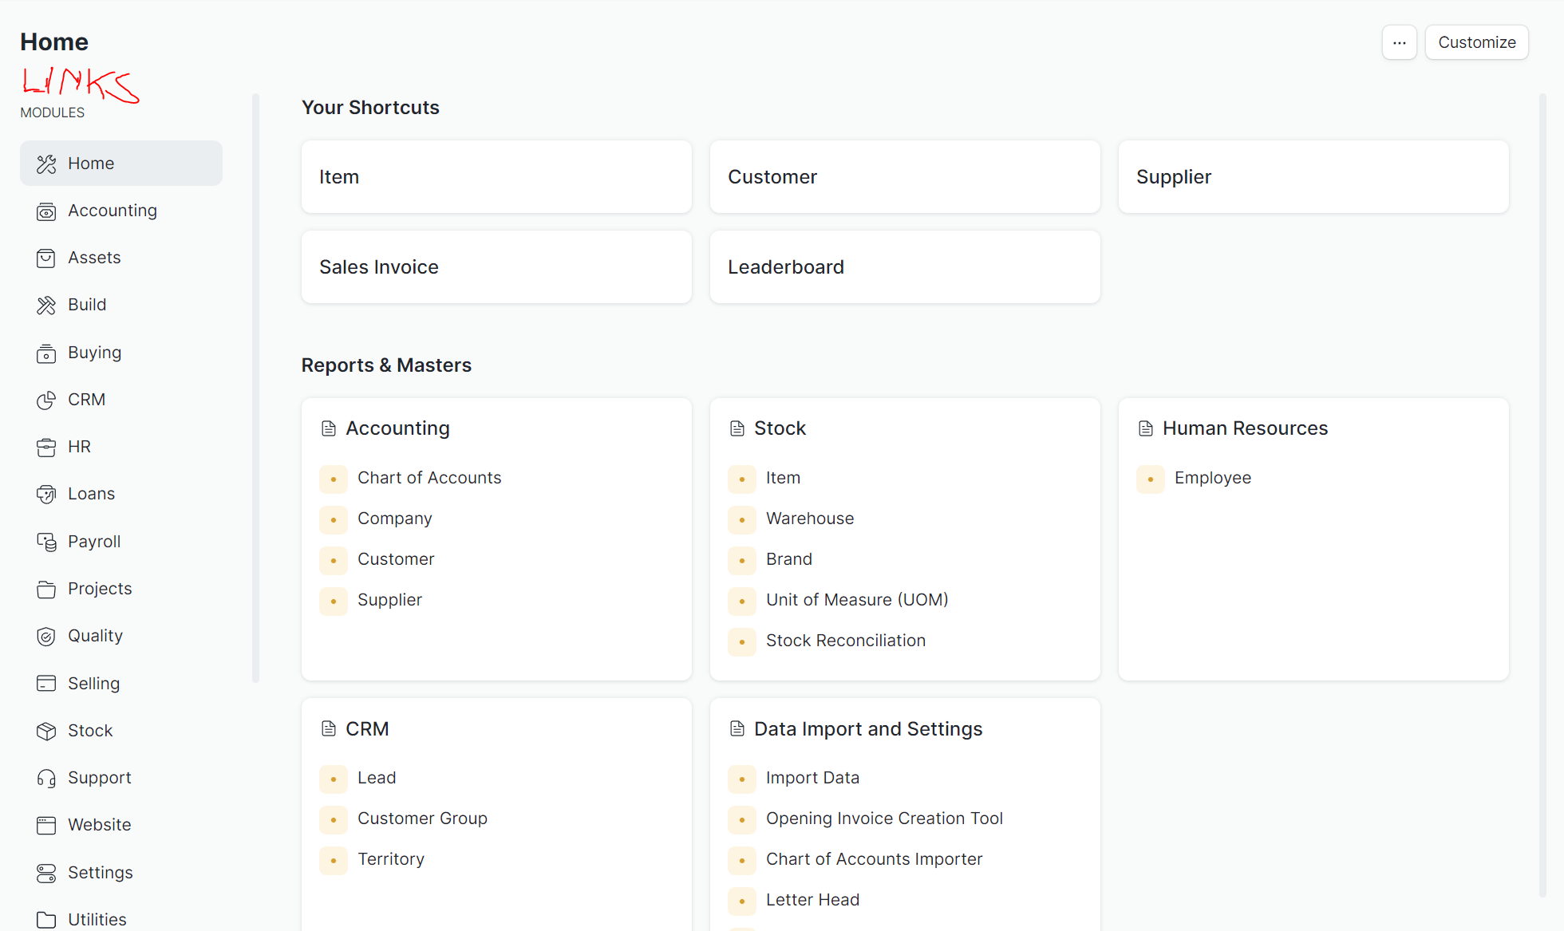Open the Accounting module from the sidebar
Viewport: 1564px width, 931px height.
point(113,210)
